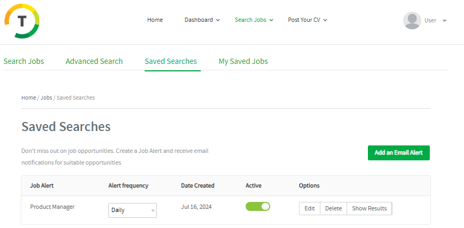
Task: Toggle the Product Manager alert active switch
Action: coord(258,207)
